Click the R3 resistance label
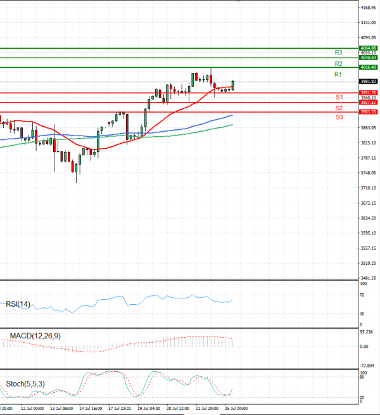Image resolution: width=380 pixels, height=415 pixels. tap(338, 53)
